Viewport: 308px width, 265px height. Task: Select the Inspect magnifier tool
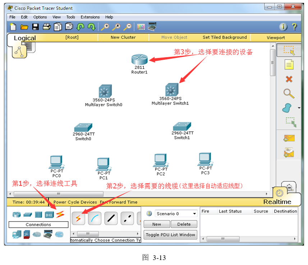(289, 93)
